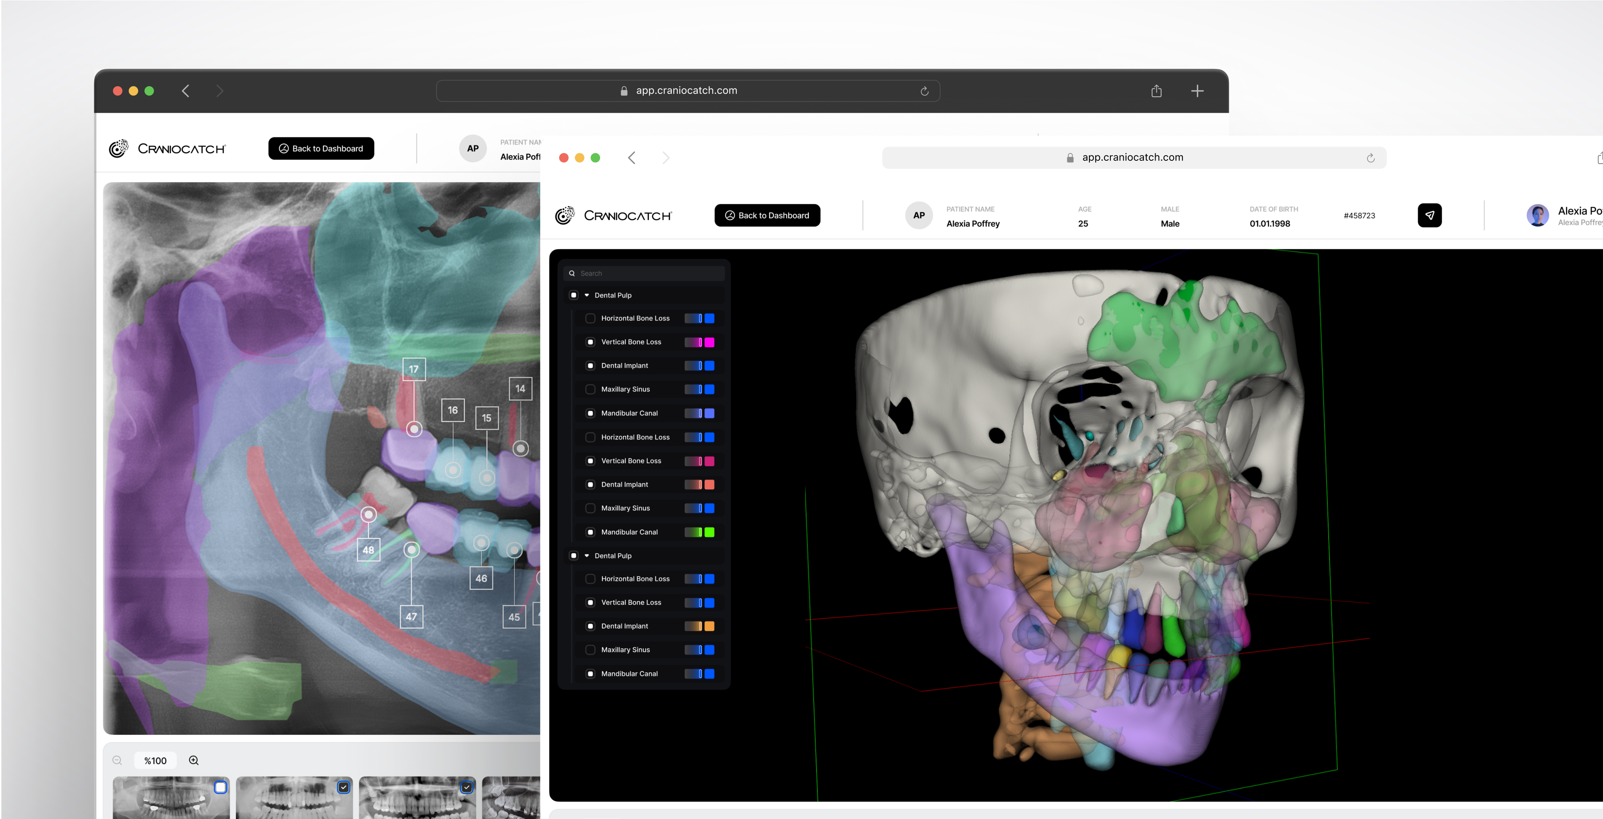Click the Alexia Poffrey user avatar
1603x819 pixels.
pos(1537,216)
